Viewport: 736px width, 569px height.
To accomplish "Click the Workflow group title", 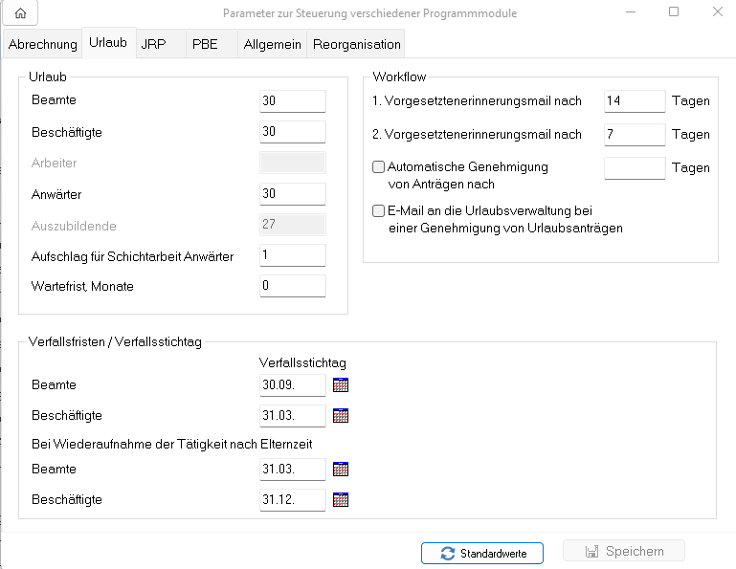I will [399, 77].
